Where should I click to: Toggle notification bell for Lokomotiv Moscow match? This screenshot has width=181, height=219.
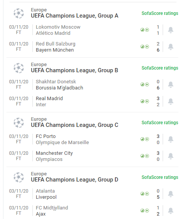[170, 30]
